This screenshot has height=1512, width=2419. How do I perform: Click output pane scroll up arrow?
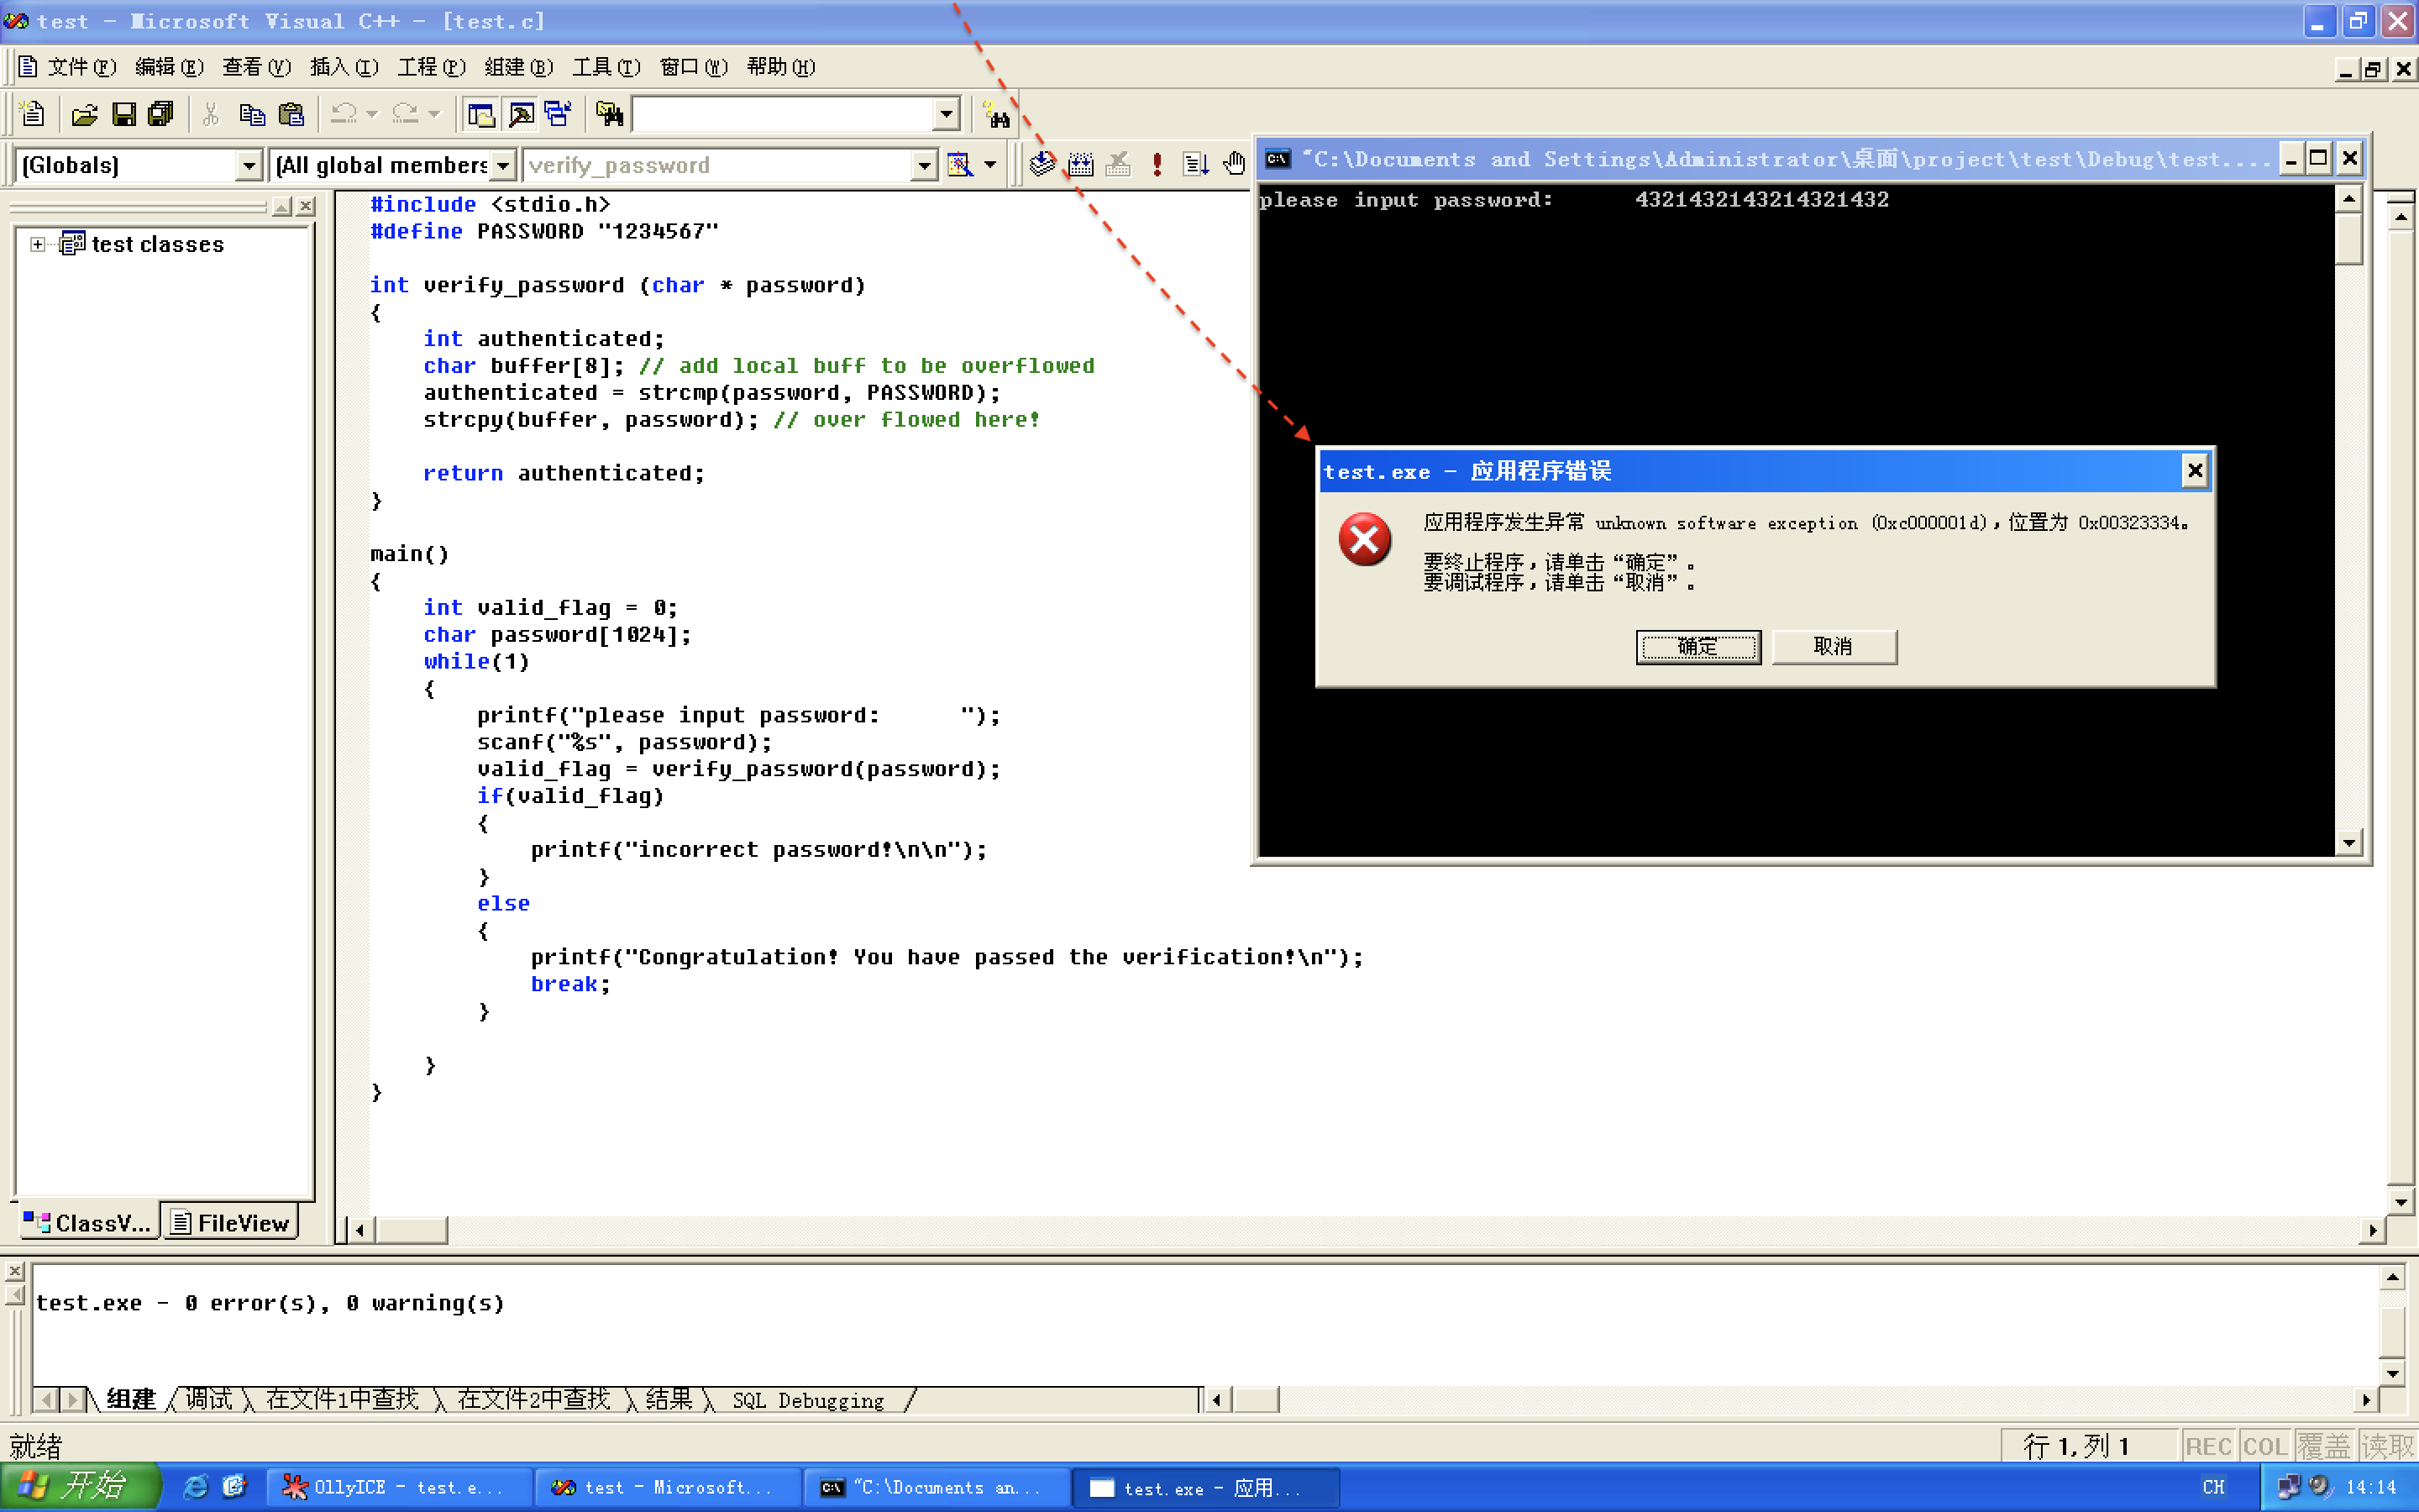[2392, 1277]
